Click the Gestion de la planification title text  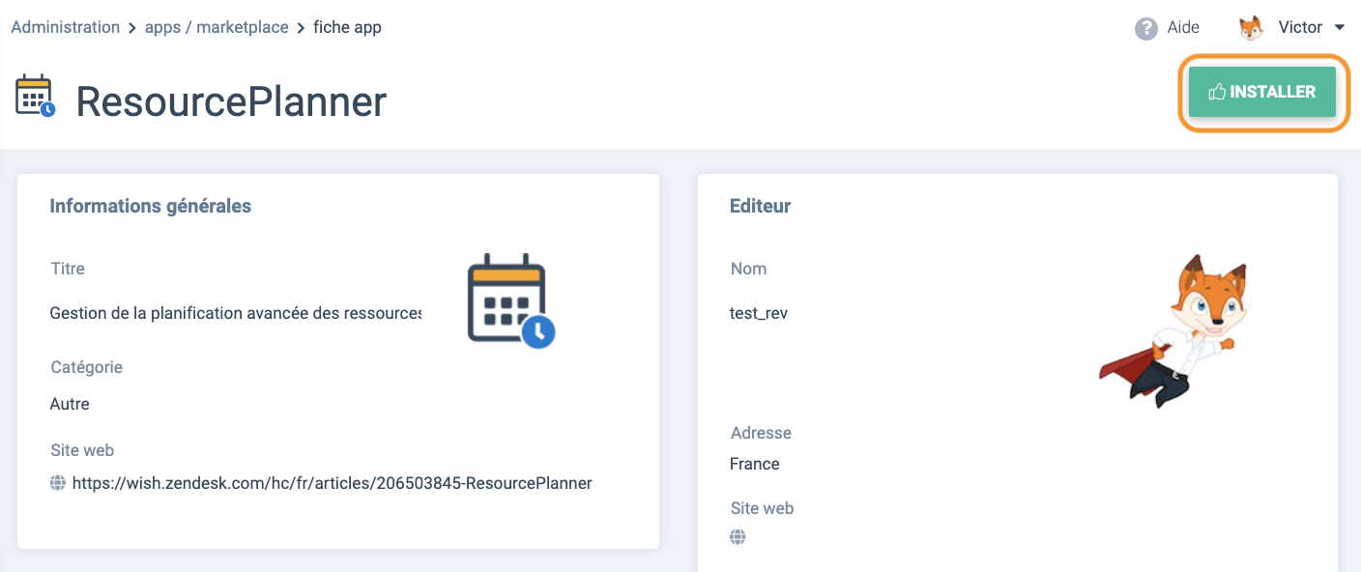(236, 314)
